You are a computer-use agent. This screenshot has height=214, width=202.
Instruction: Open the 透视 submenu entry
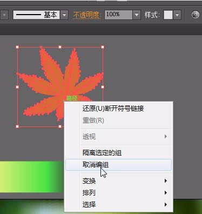tap(118, 137)
